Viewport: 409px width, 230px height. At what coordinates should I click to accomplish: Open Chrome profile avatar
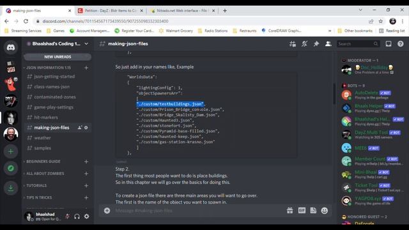tap(392, 21)
